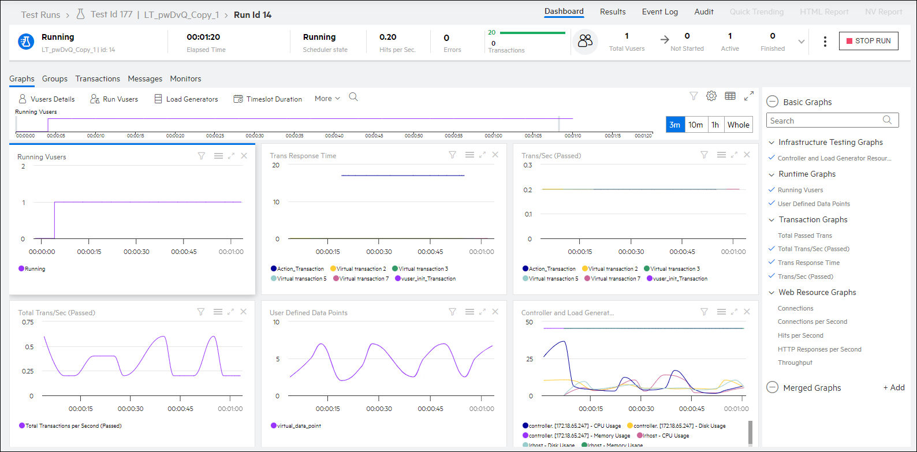Image resolution: width=917 pixels, height=452 pixels.
Task: Open the graph settings gear icon
Action: click(x=711, y=96)
